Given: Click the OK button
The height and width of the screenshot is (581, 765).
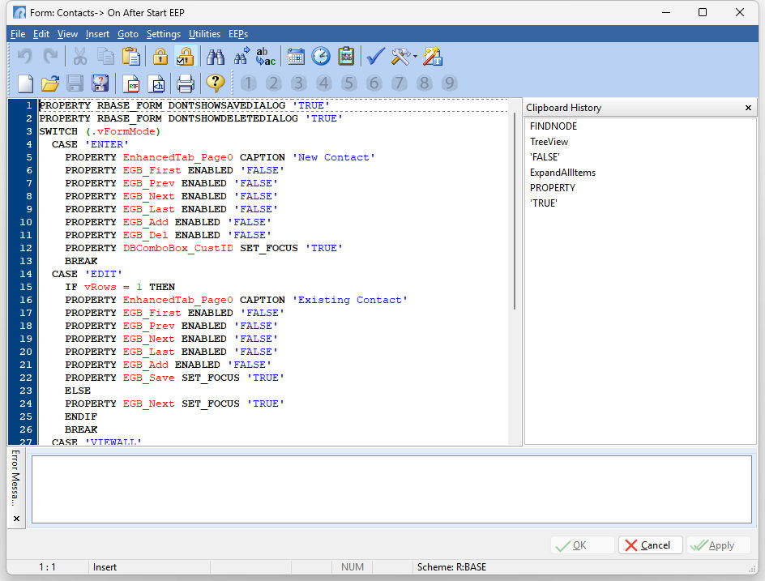Looking at the screenshot, I should pos(583,545).
